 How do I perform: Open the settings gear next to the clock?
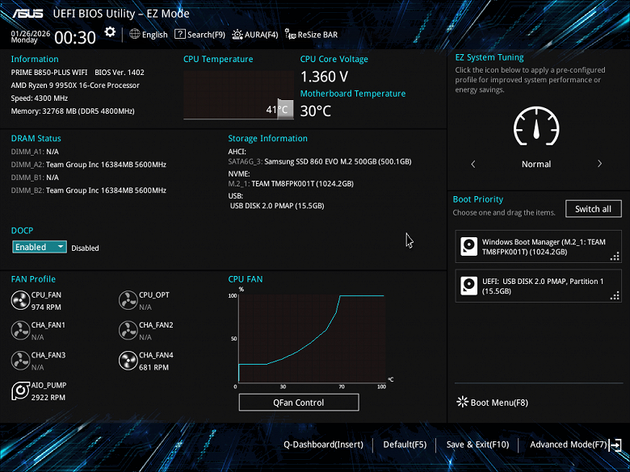110,33
